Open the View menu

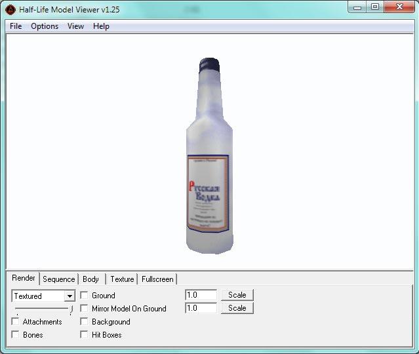(75, 26)
